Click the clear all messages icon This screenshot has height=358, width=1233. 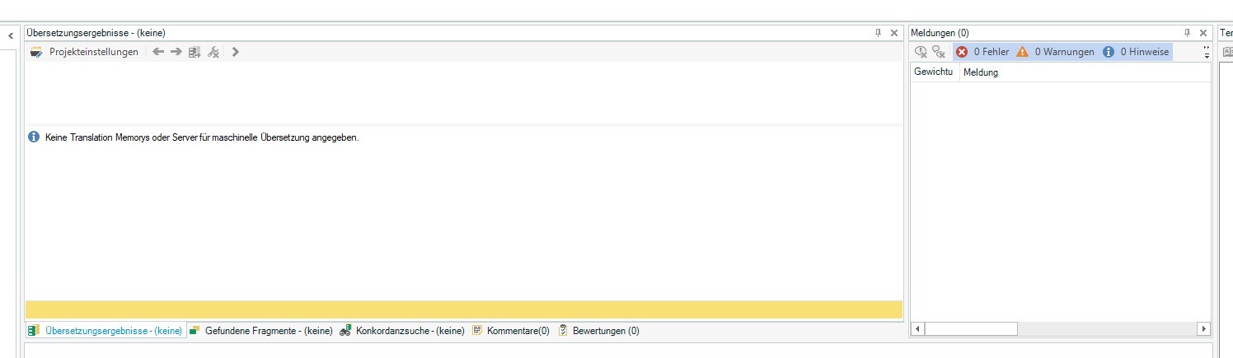click(939, 52)
